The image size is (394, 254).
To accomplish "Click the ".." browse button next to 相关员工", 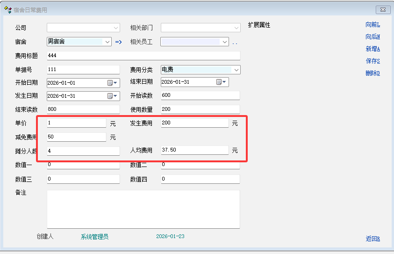I will [x=235, y=43].
